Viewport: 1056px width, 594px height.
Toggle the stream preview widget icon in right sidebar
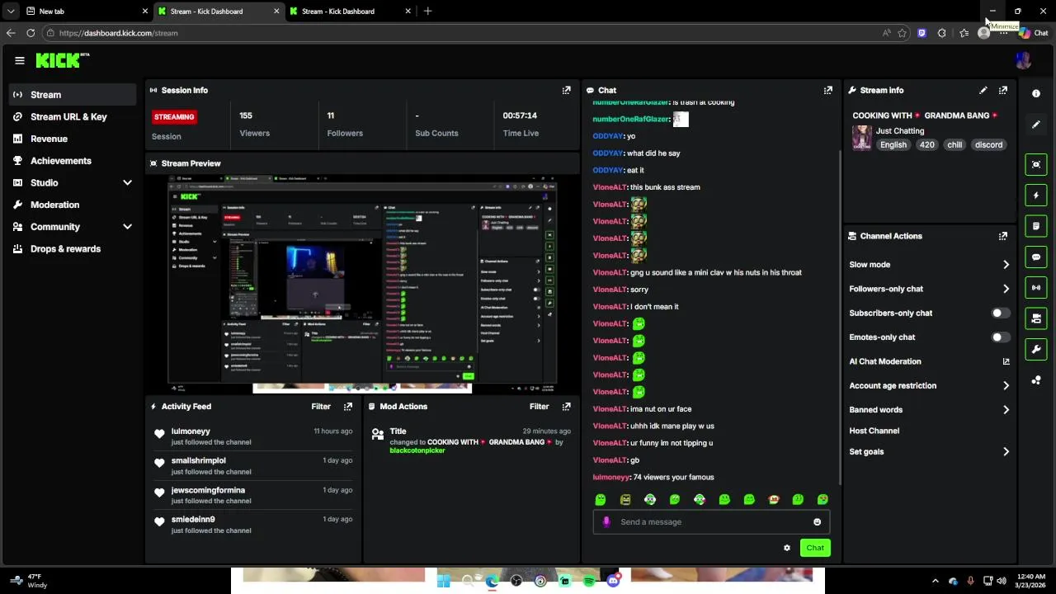tap(1036, 164)
